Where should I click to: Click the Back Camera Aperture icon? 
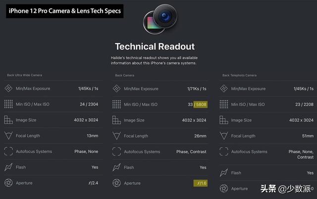point(116,183)
